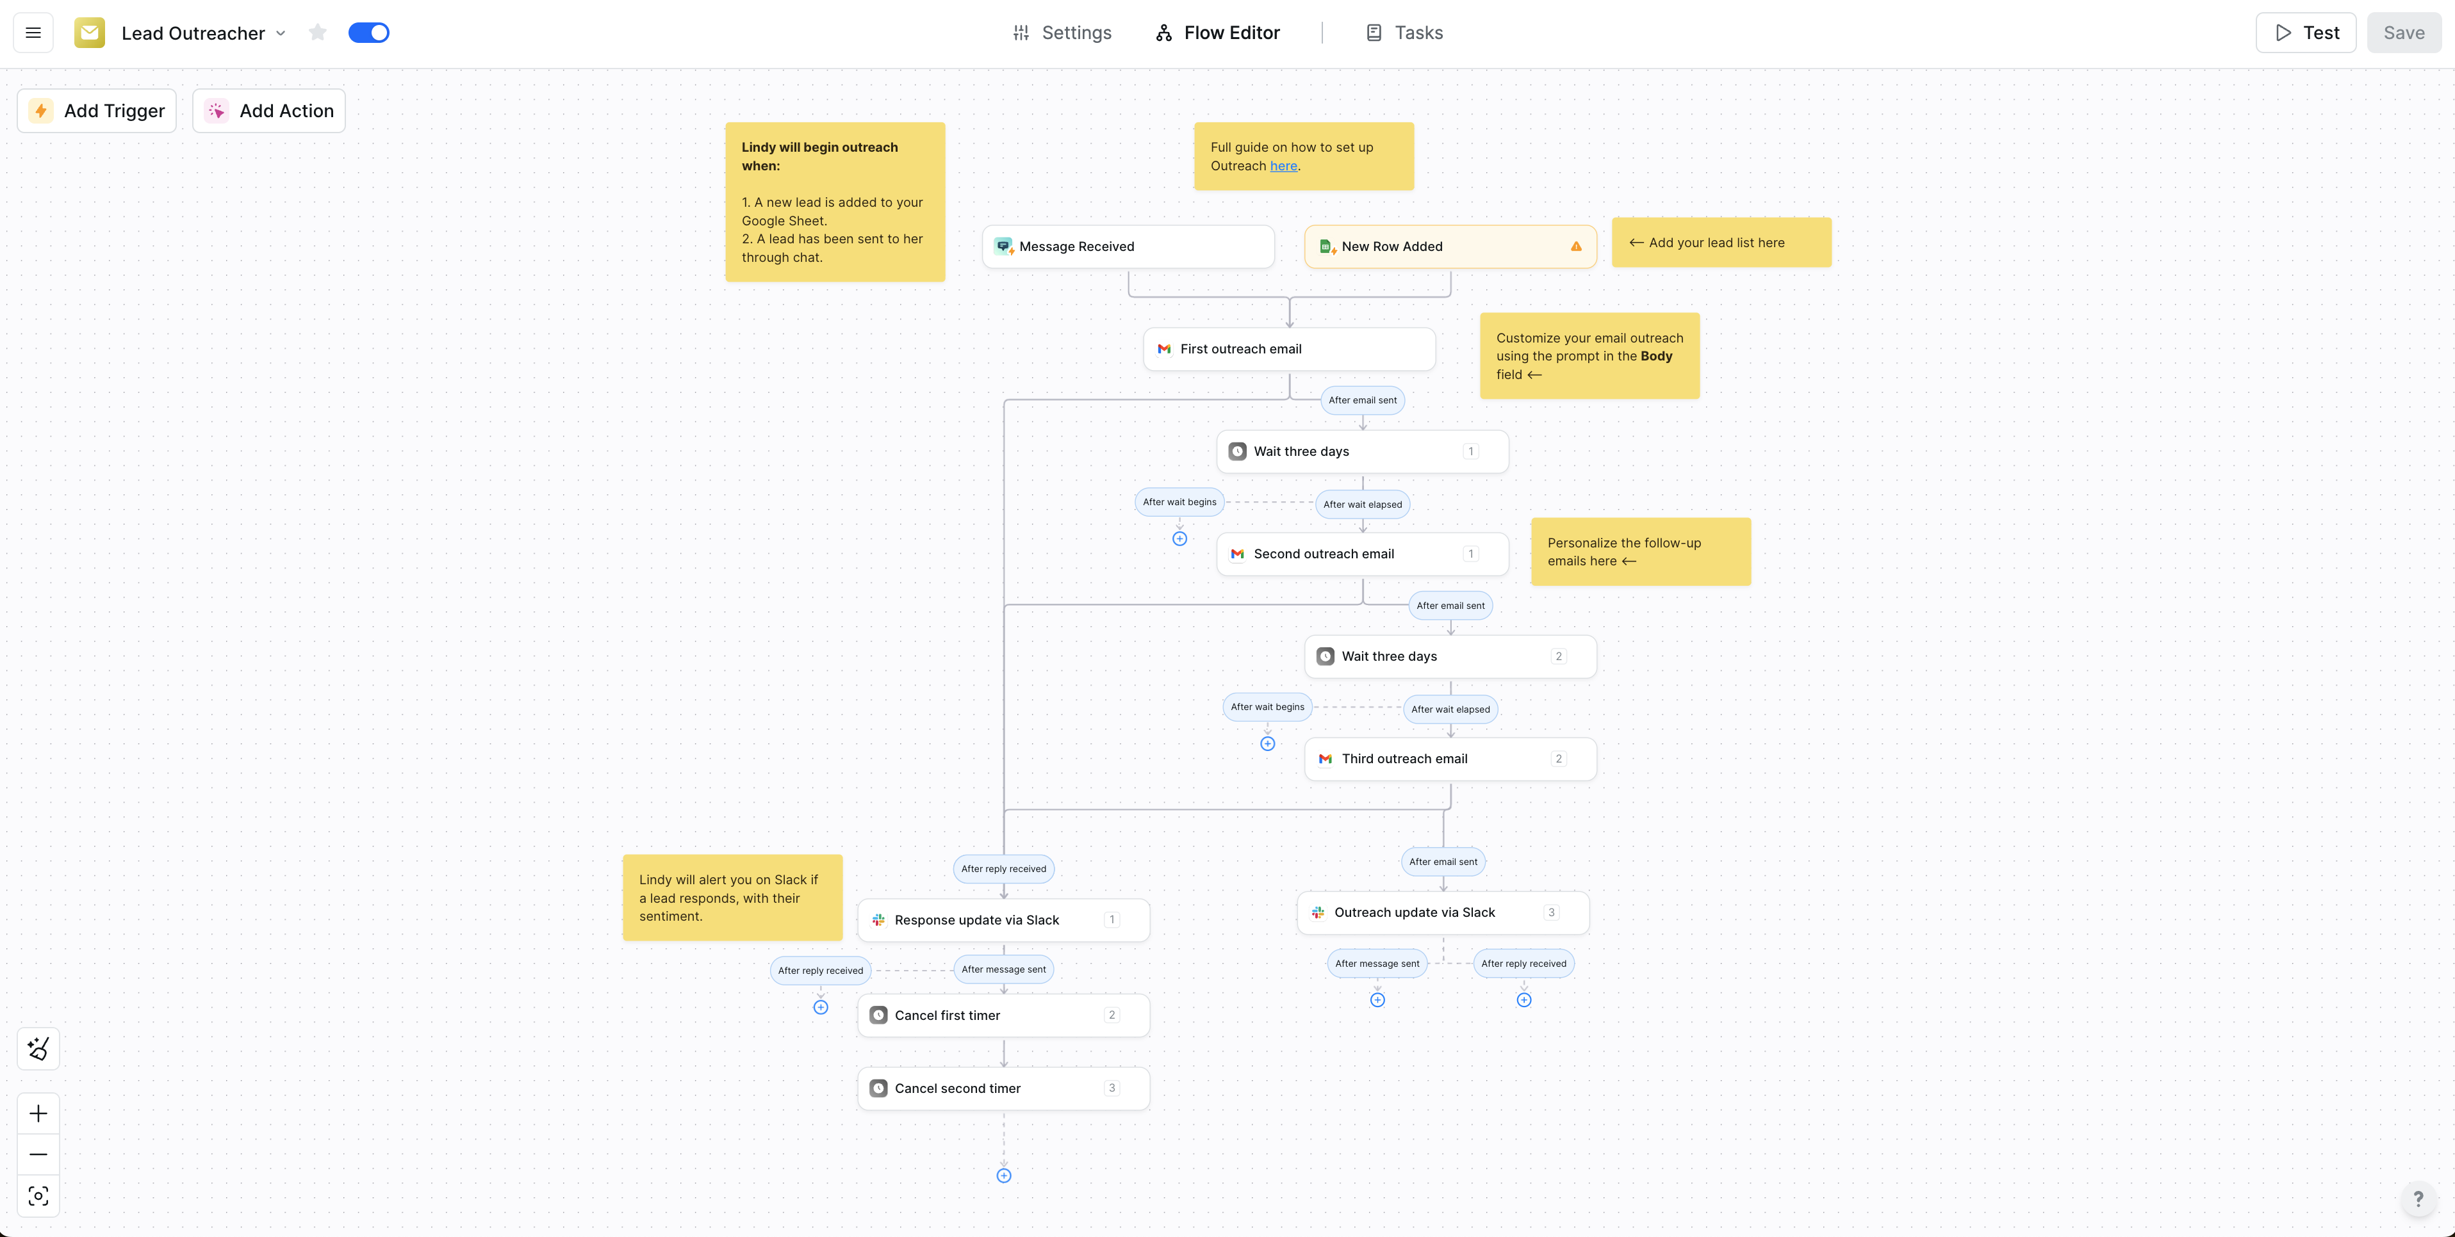Switch to the Settings tab
2455x1237 pixels.
click(1062, 33)
